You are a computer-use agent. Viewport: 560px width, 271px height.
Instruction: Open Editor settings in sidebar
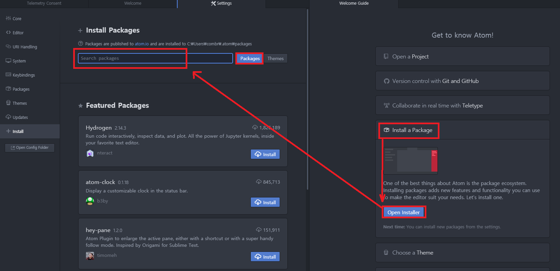(x=30, y=33)
